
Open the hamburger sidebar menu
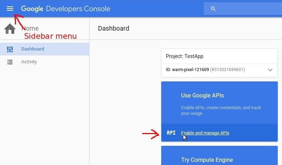pos(10,9)
